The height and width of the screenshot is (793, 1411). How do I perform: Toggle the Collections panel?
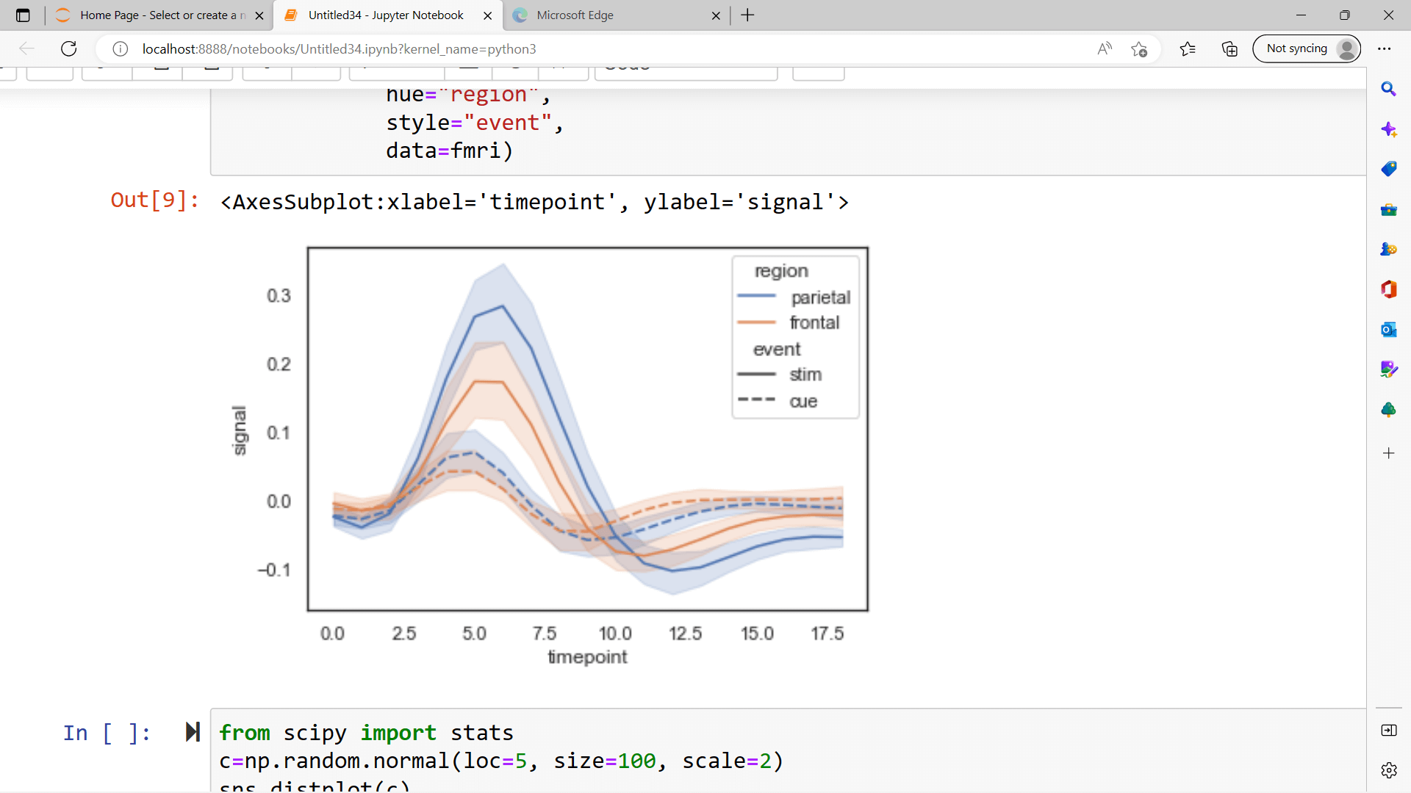point(1229,49)
